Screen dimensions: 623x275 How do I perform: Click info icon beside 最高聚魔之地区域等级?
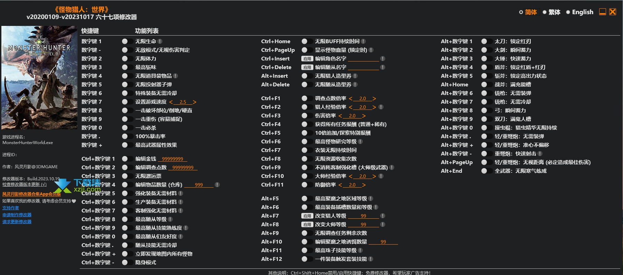(x=371, y=199)
